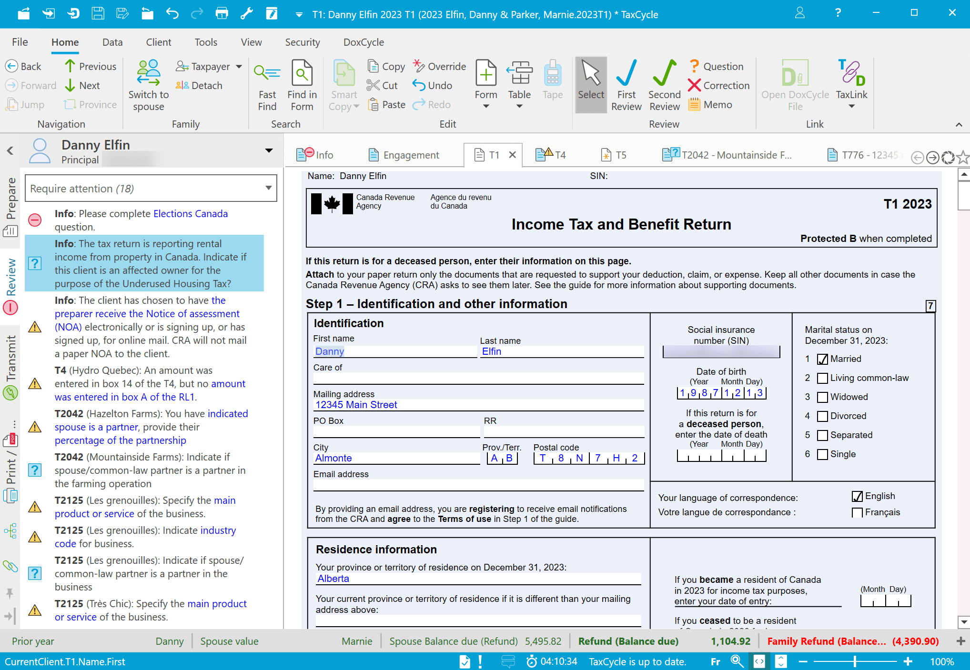
Task: Mark Second Review checkmark
Action: click(664, 85)
